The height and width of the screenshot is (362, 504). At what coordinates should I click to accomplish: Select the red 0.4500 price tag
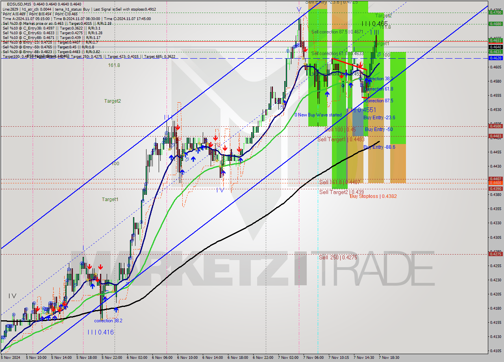(495, 126)
